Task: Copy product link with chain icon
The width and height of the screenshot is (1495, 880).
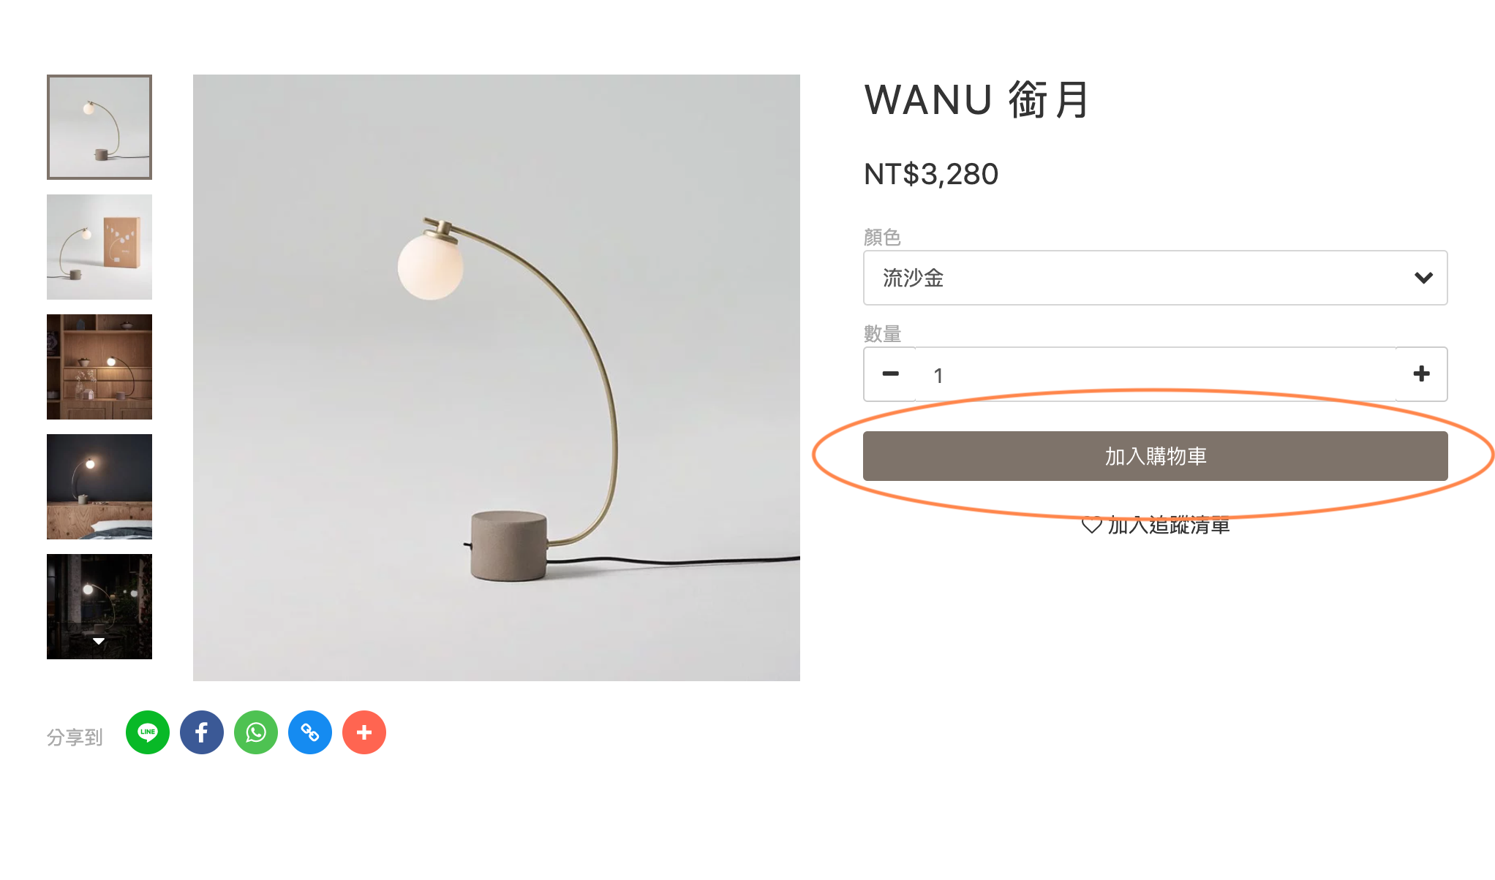Action: pyautogui.click(x=310, y=732)
